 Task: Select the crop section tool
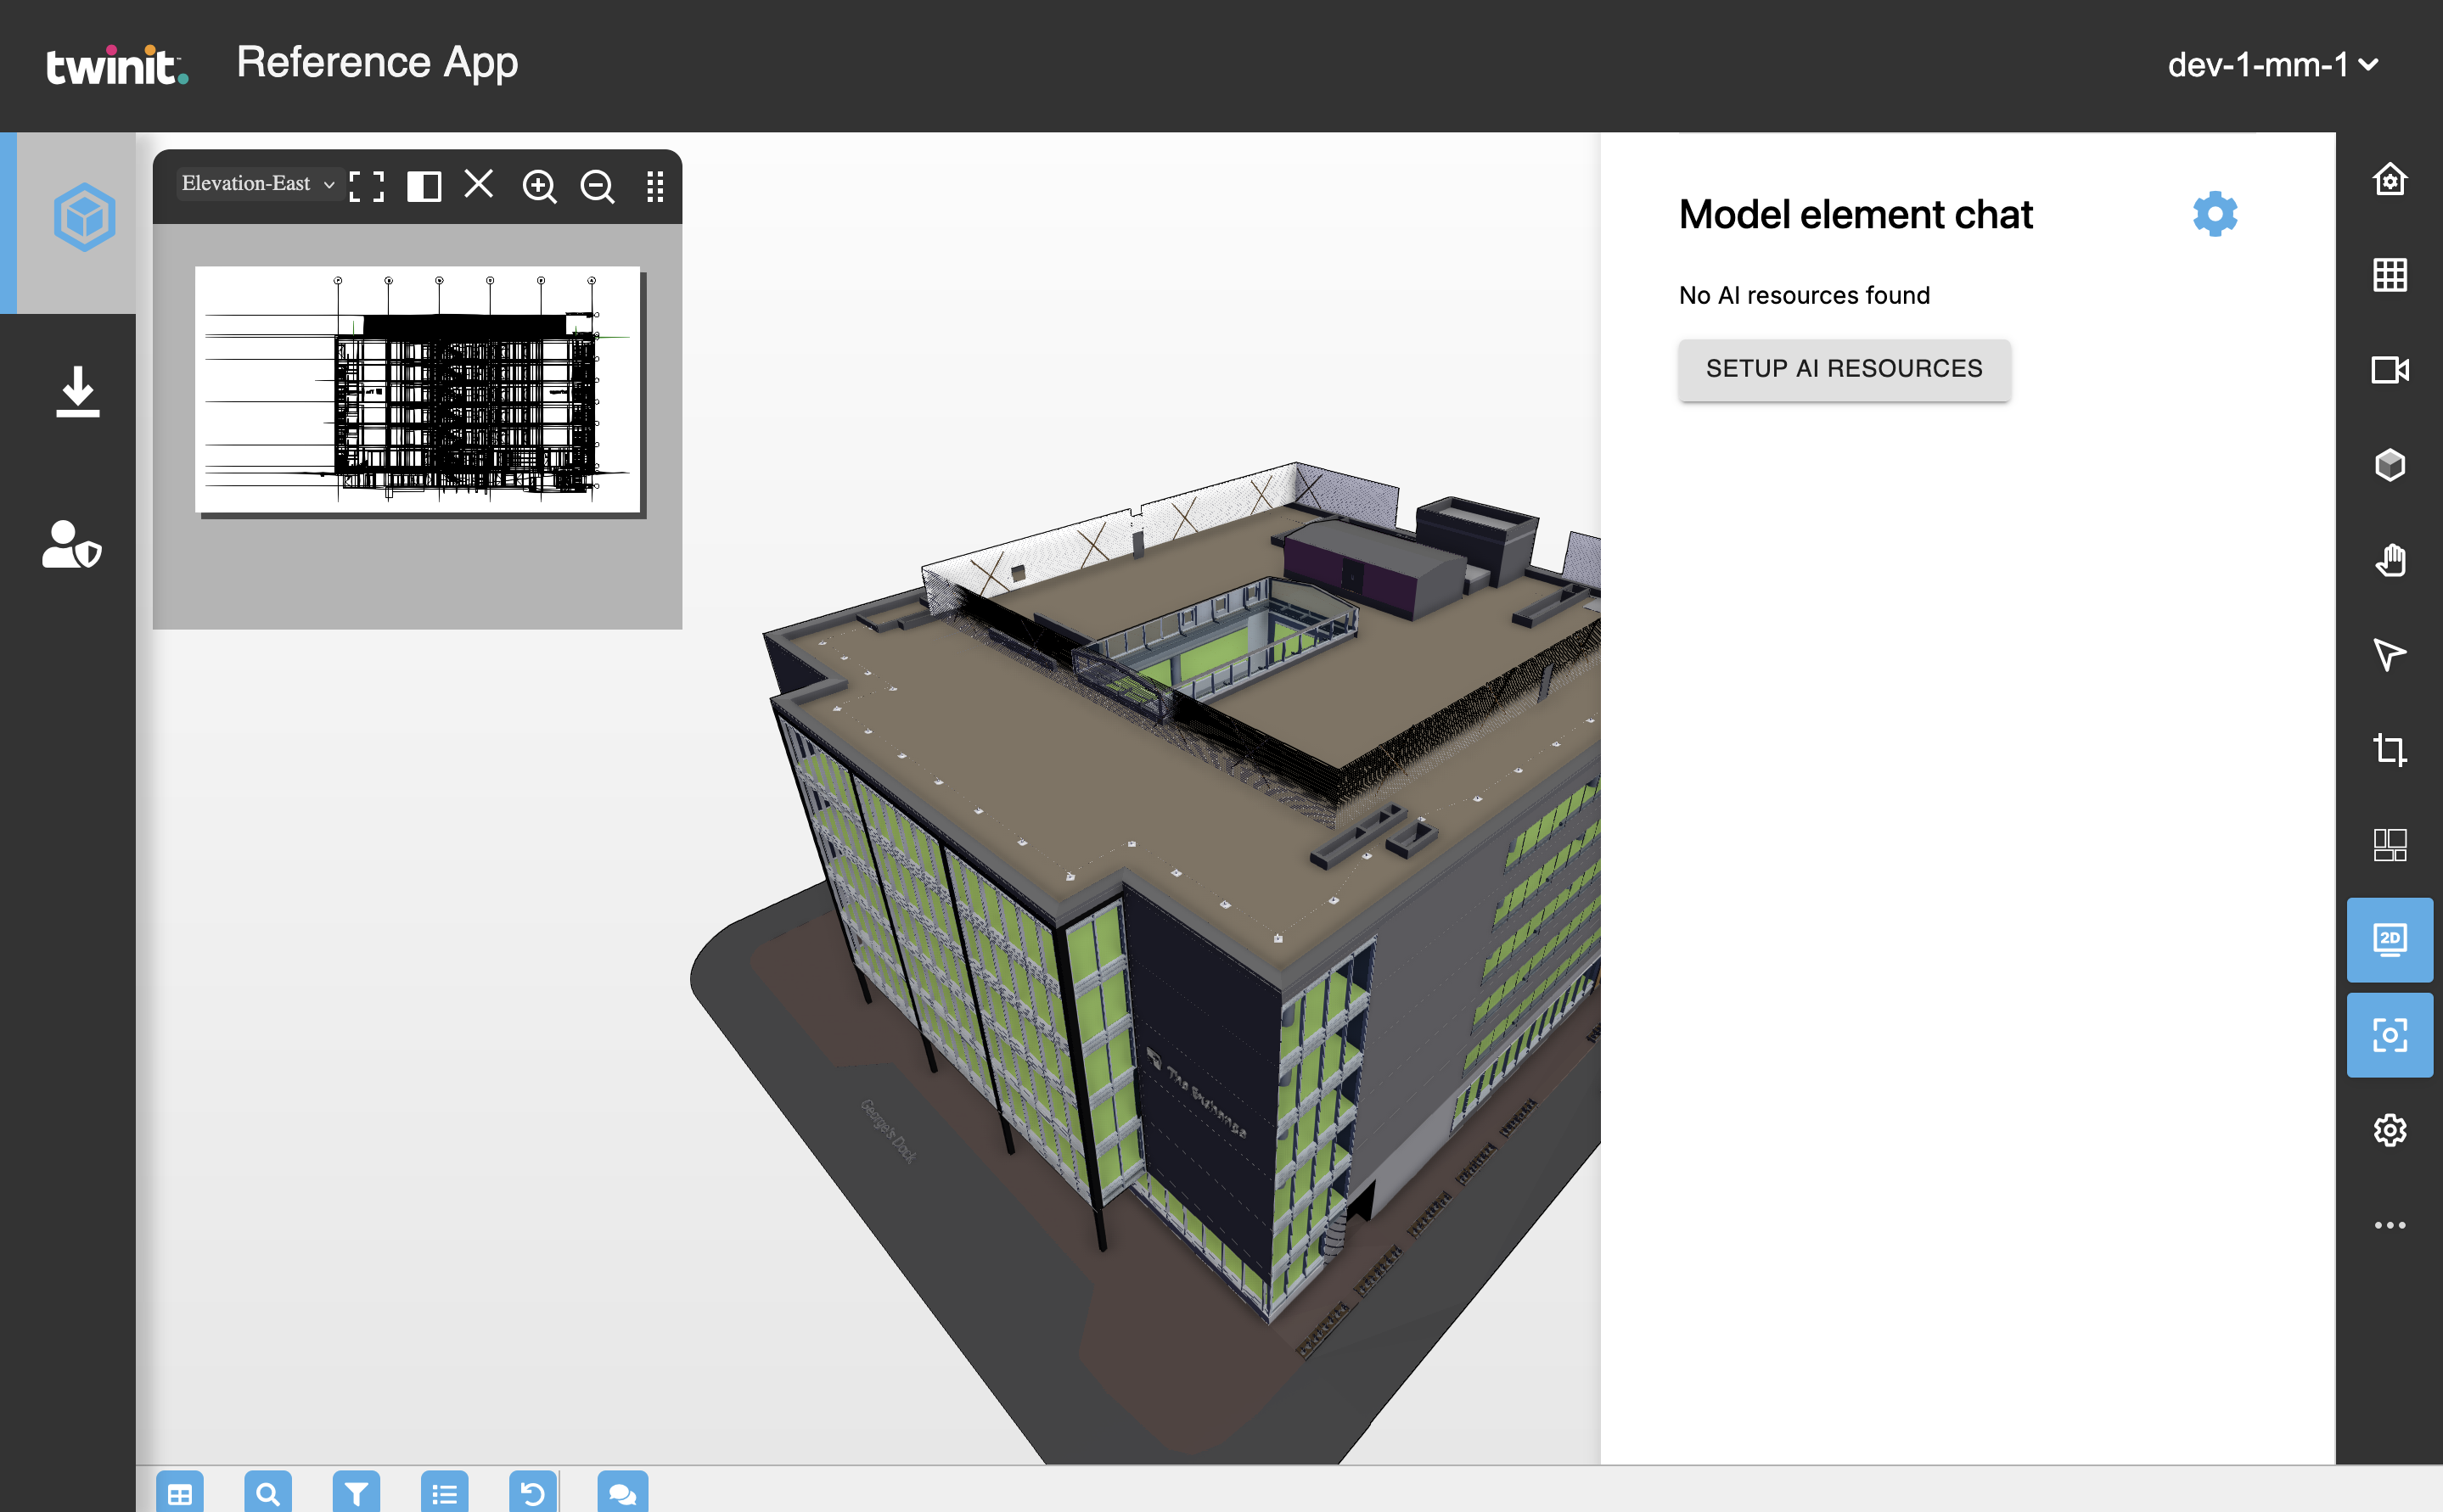[2389, 750]
